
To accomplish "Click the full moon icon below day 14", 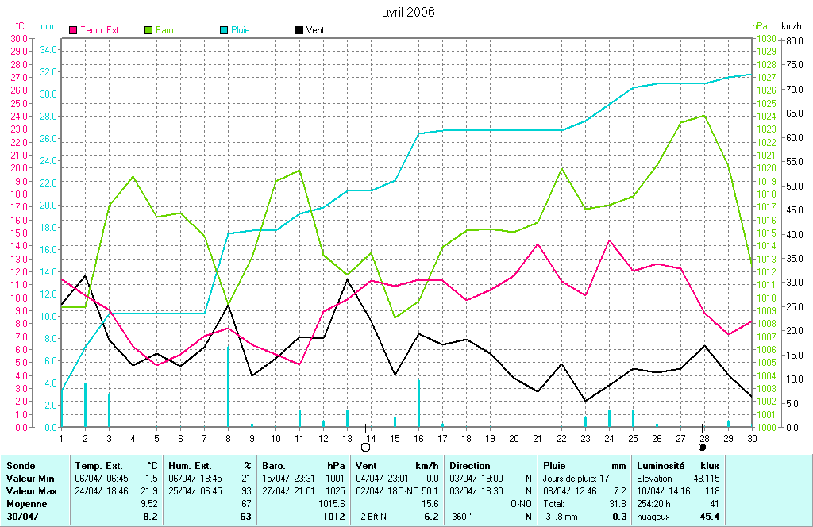I will point(366,448).
